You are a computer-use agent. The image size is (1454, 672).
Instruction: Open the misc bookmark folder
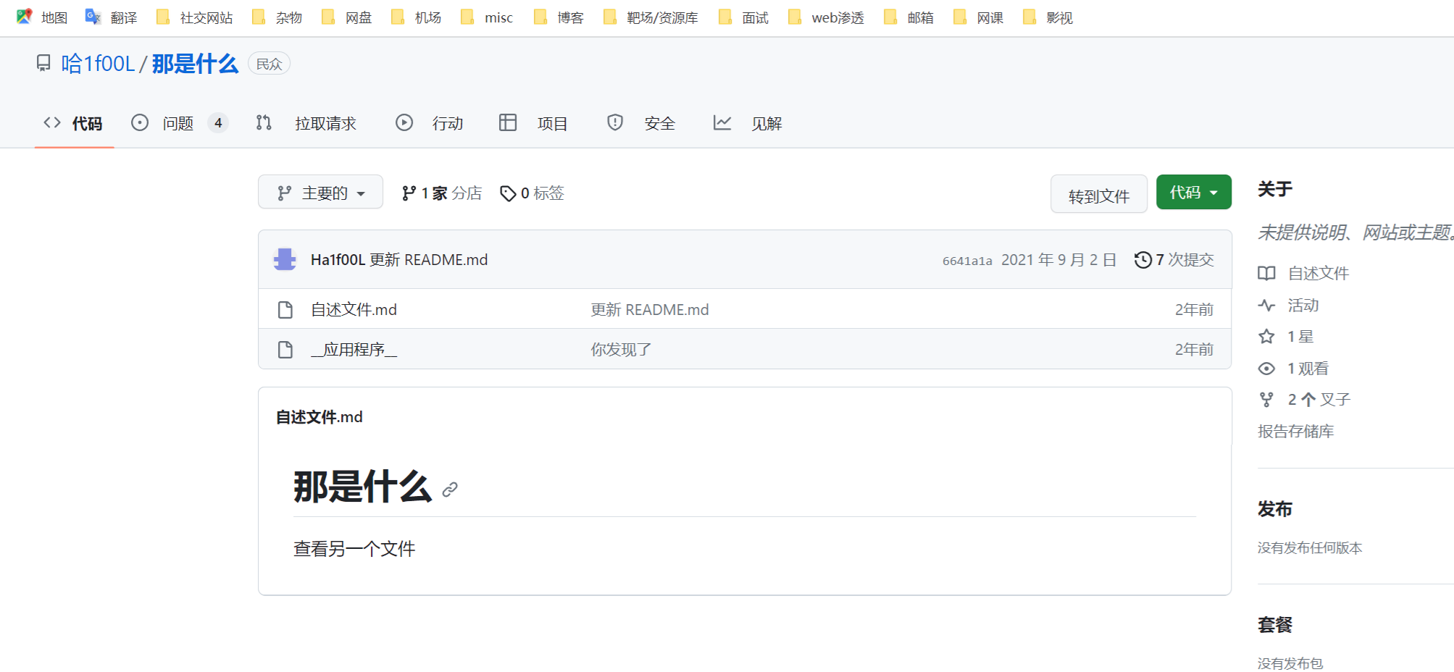[x=486, y=17]
